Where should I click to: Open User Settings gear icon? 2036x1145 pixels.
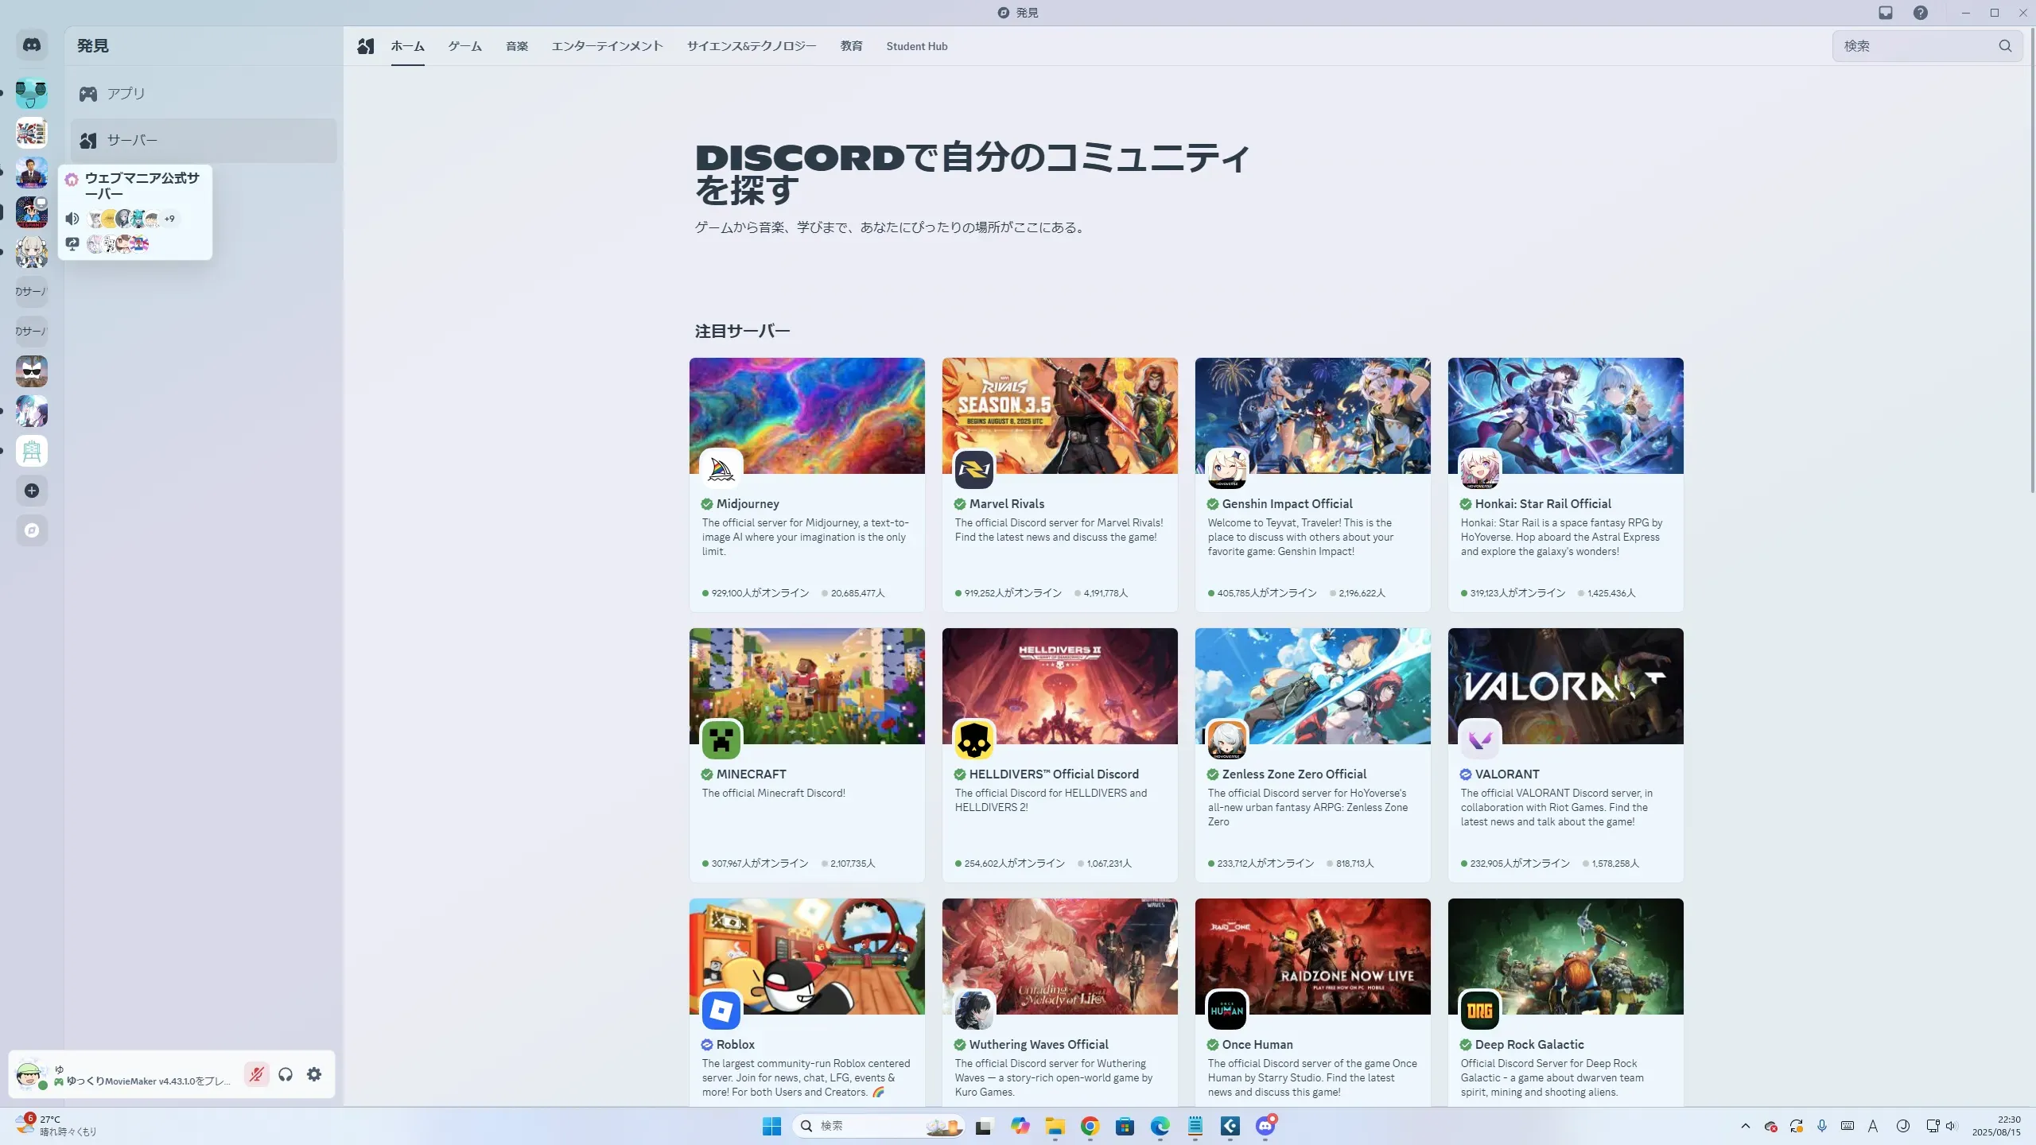click(314, 1074)
